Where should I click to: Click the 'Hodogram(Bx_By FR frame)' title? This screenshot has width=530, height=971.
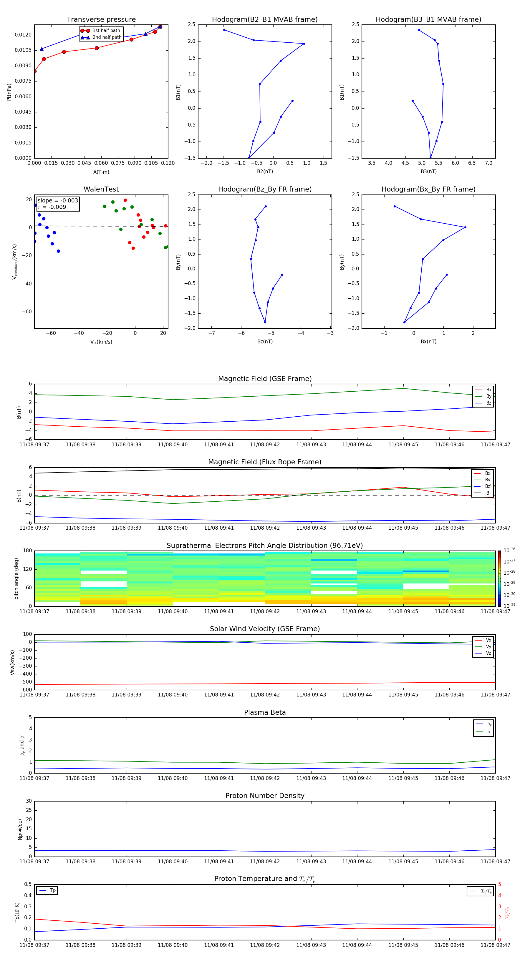point(428,189)
